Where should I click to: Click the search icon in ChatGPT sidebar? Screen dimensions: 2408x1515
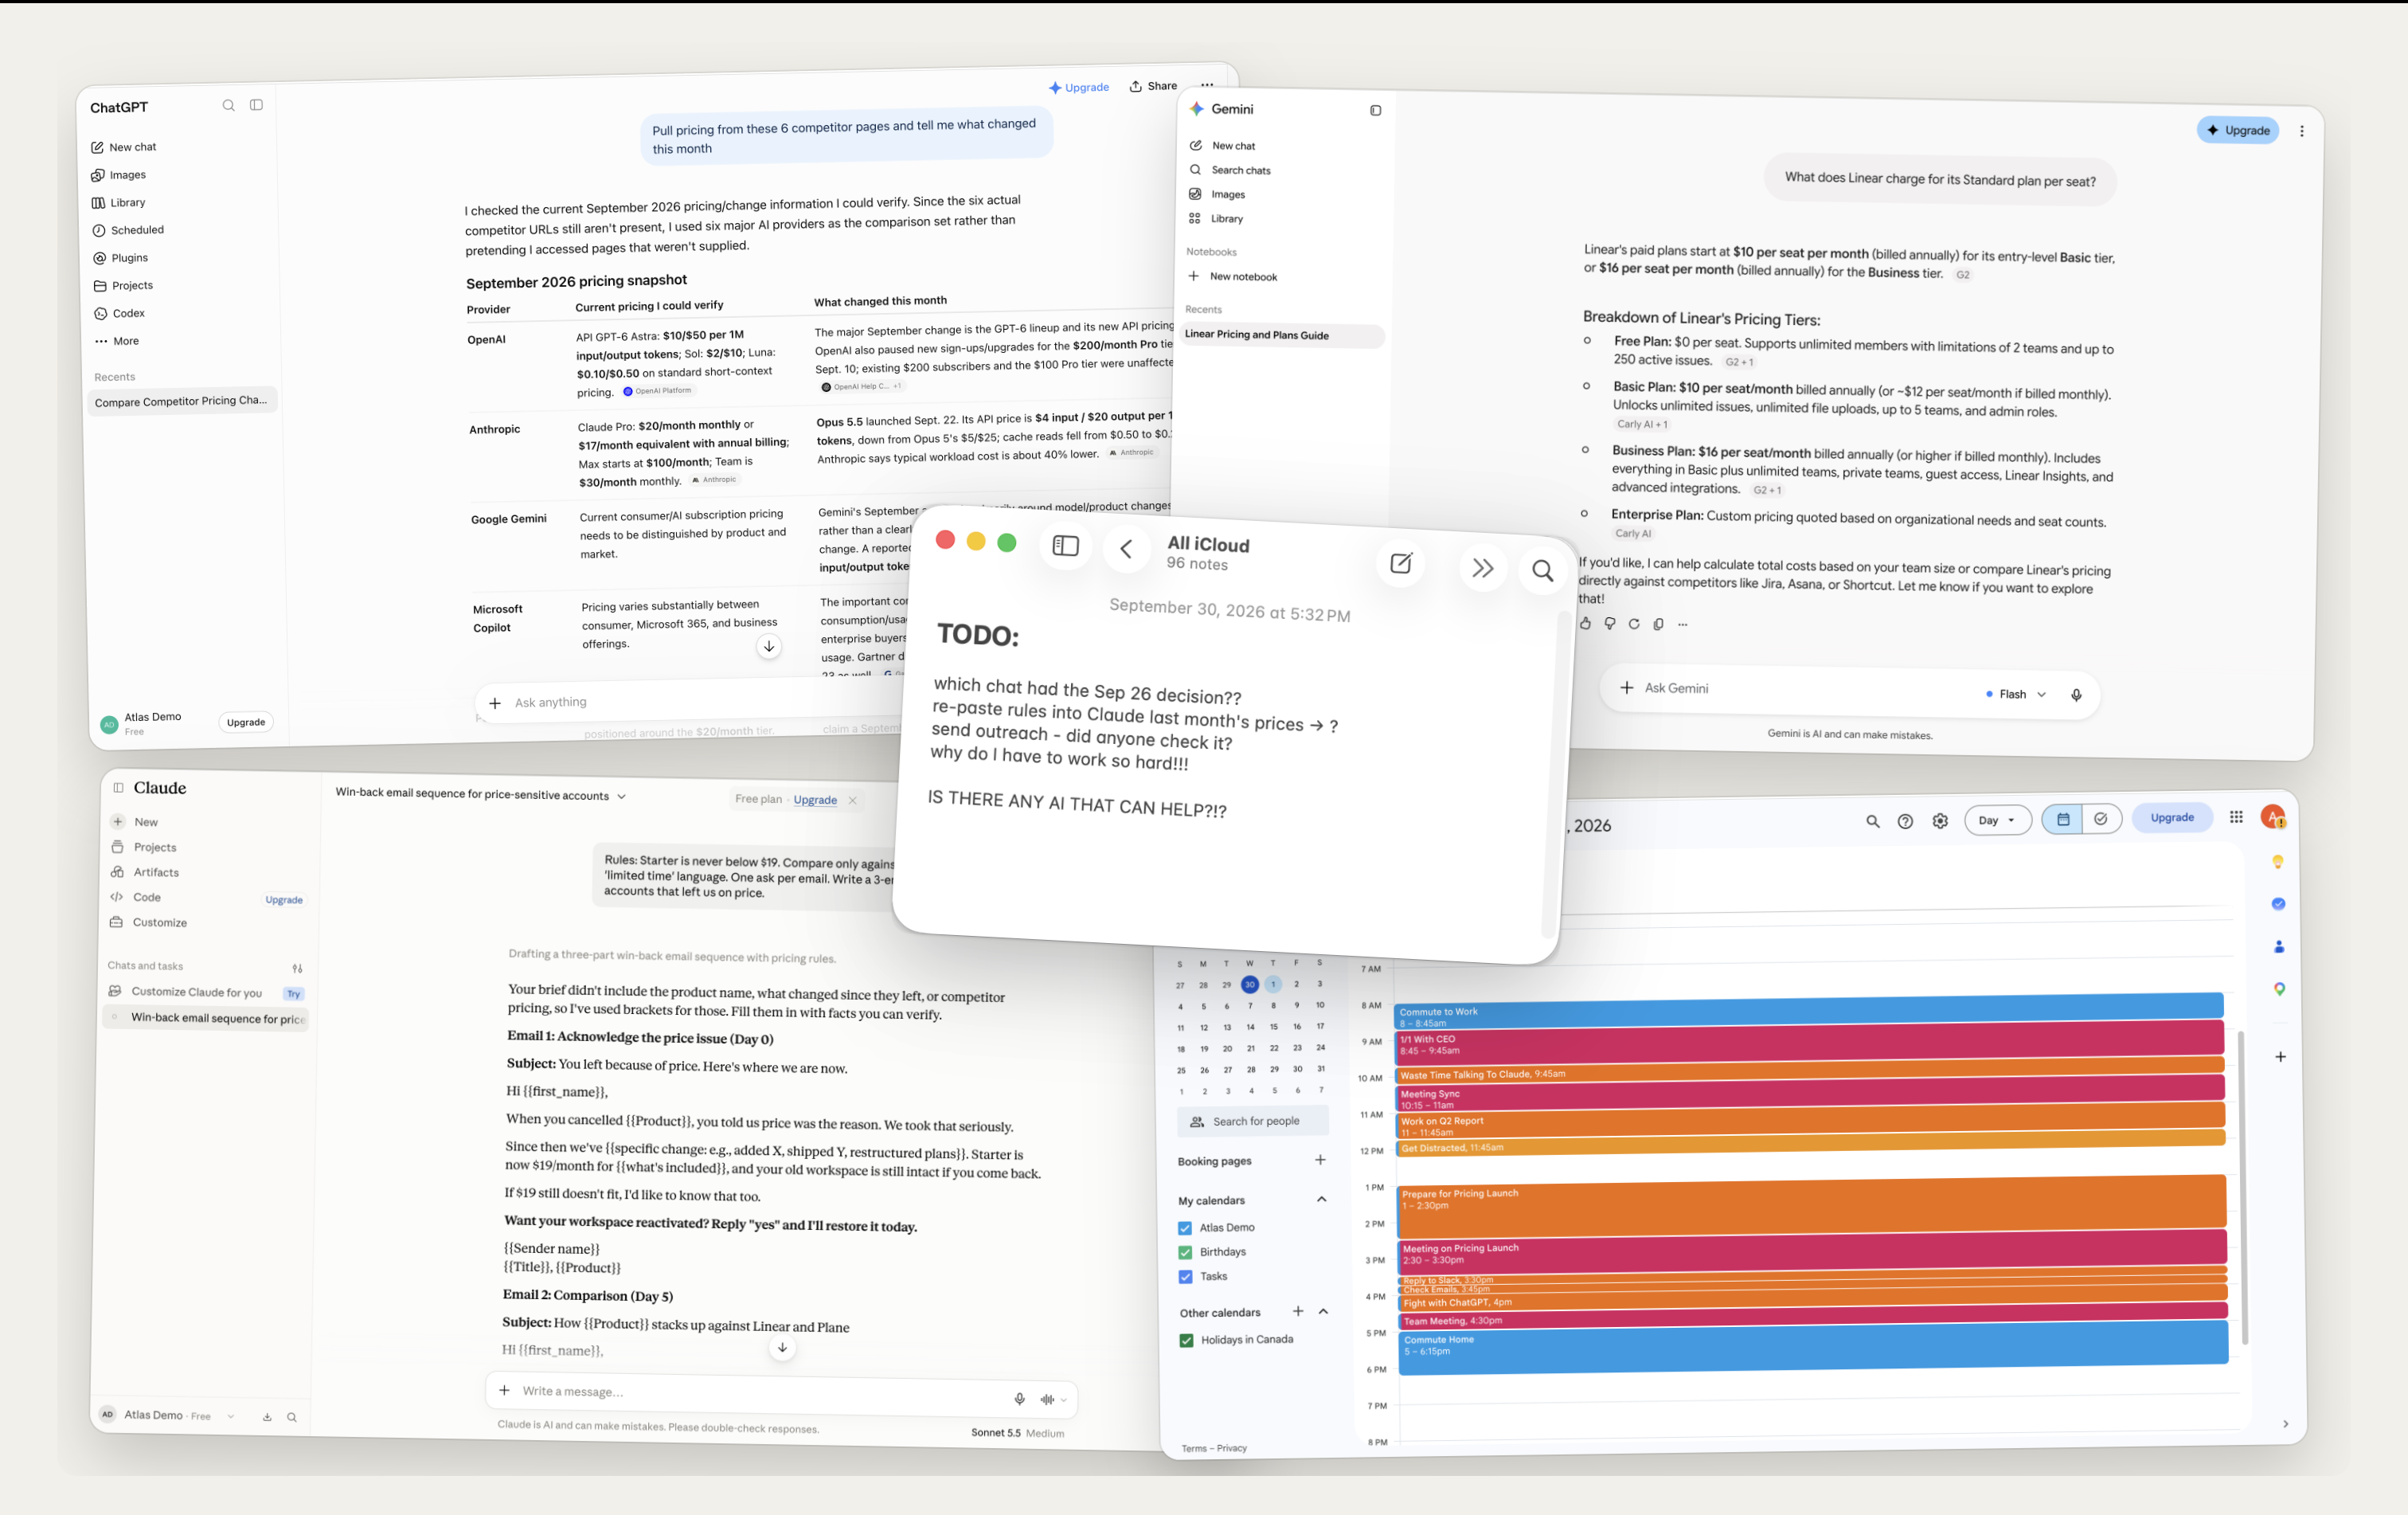click(x=228, y=105)
